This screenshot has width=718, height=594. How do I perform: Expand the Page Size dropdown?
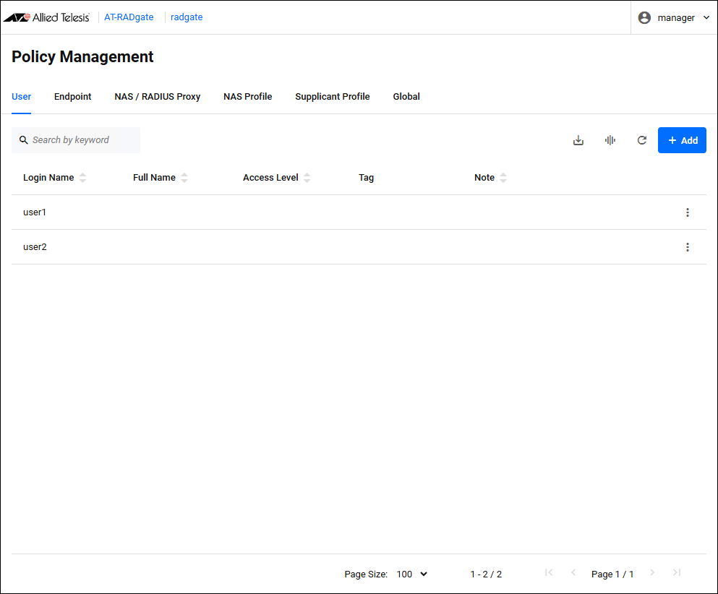click(x=412, y=574)
